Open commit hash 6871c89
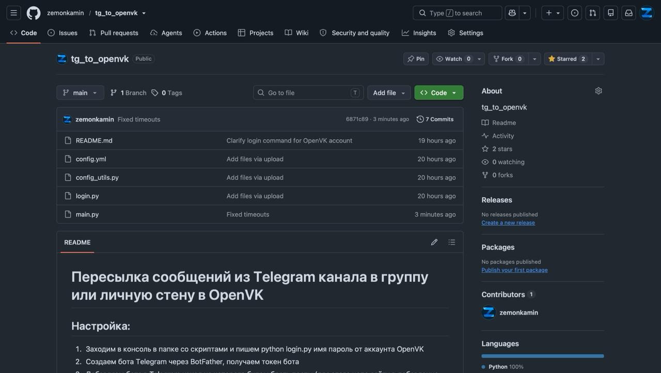The height and width of the screenshot is (373, 661). tap(357, 119)
